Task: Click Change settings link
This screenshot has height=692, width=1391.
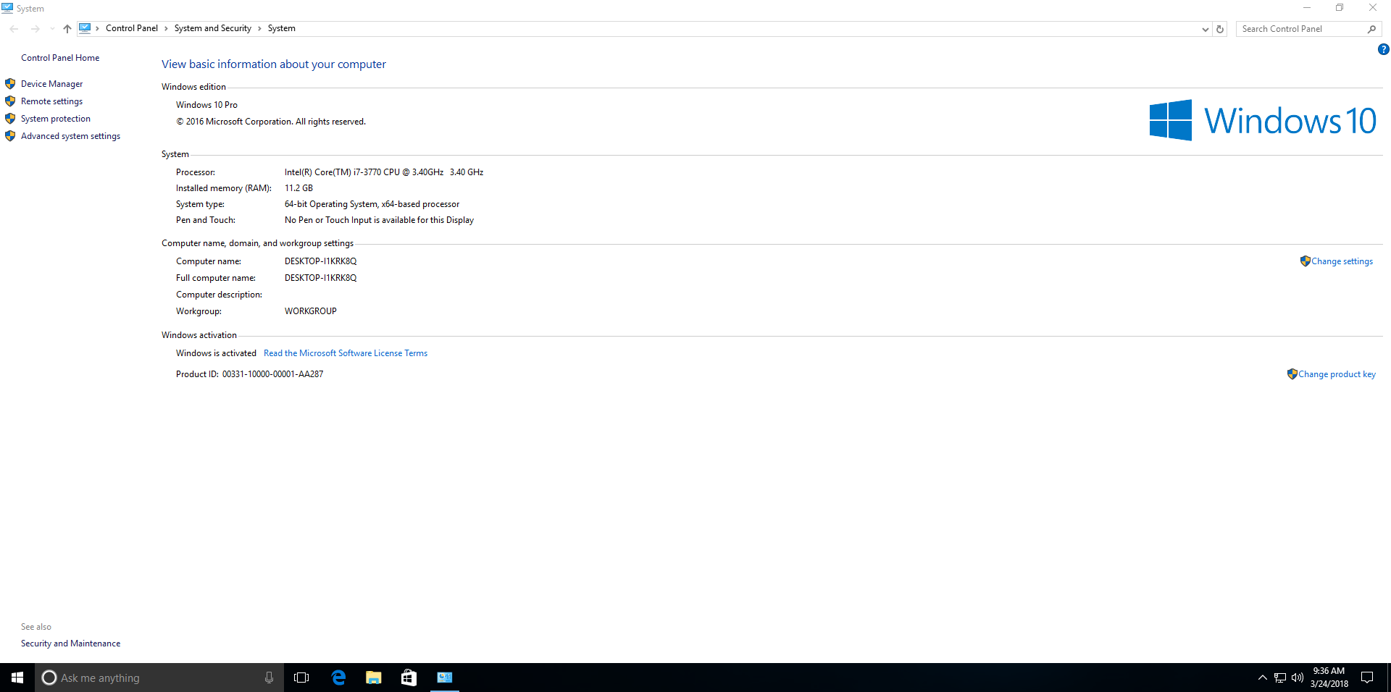Action: (x=1342, y=261)
